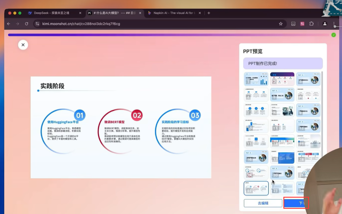Select slide thumbnail 3
This screenshot has width=342, height=214.
tap(308, 79)
